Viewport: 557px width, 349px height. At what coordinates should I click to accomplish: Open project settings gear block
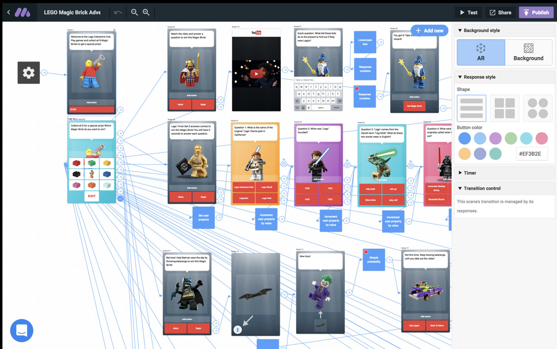[29, 73]
